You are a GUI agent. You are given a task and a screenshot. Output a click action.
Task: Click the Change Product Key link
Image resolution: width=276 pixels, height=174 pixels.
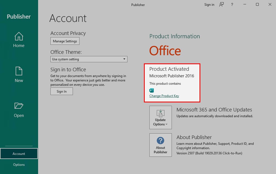click(x=164, y=96)
